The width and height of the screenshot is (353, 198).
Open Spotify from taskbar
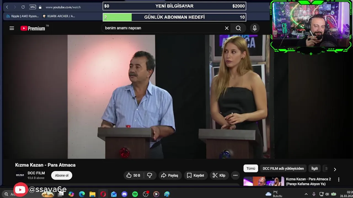(135, 194)
